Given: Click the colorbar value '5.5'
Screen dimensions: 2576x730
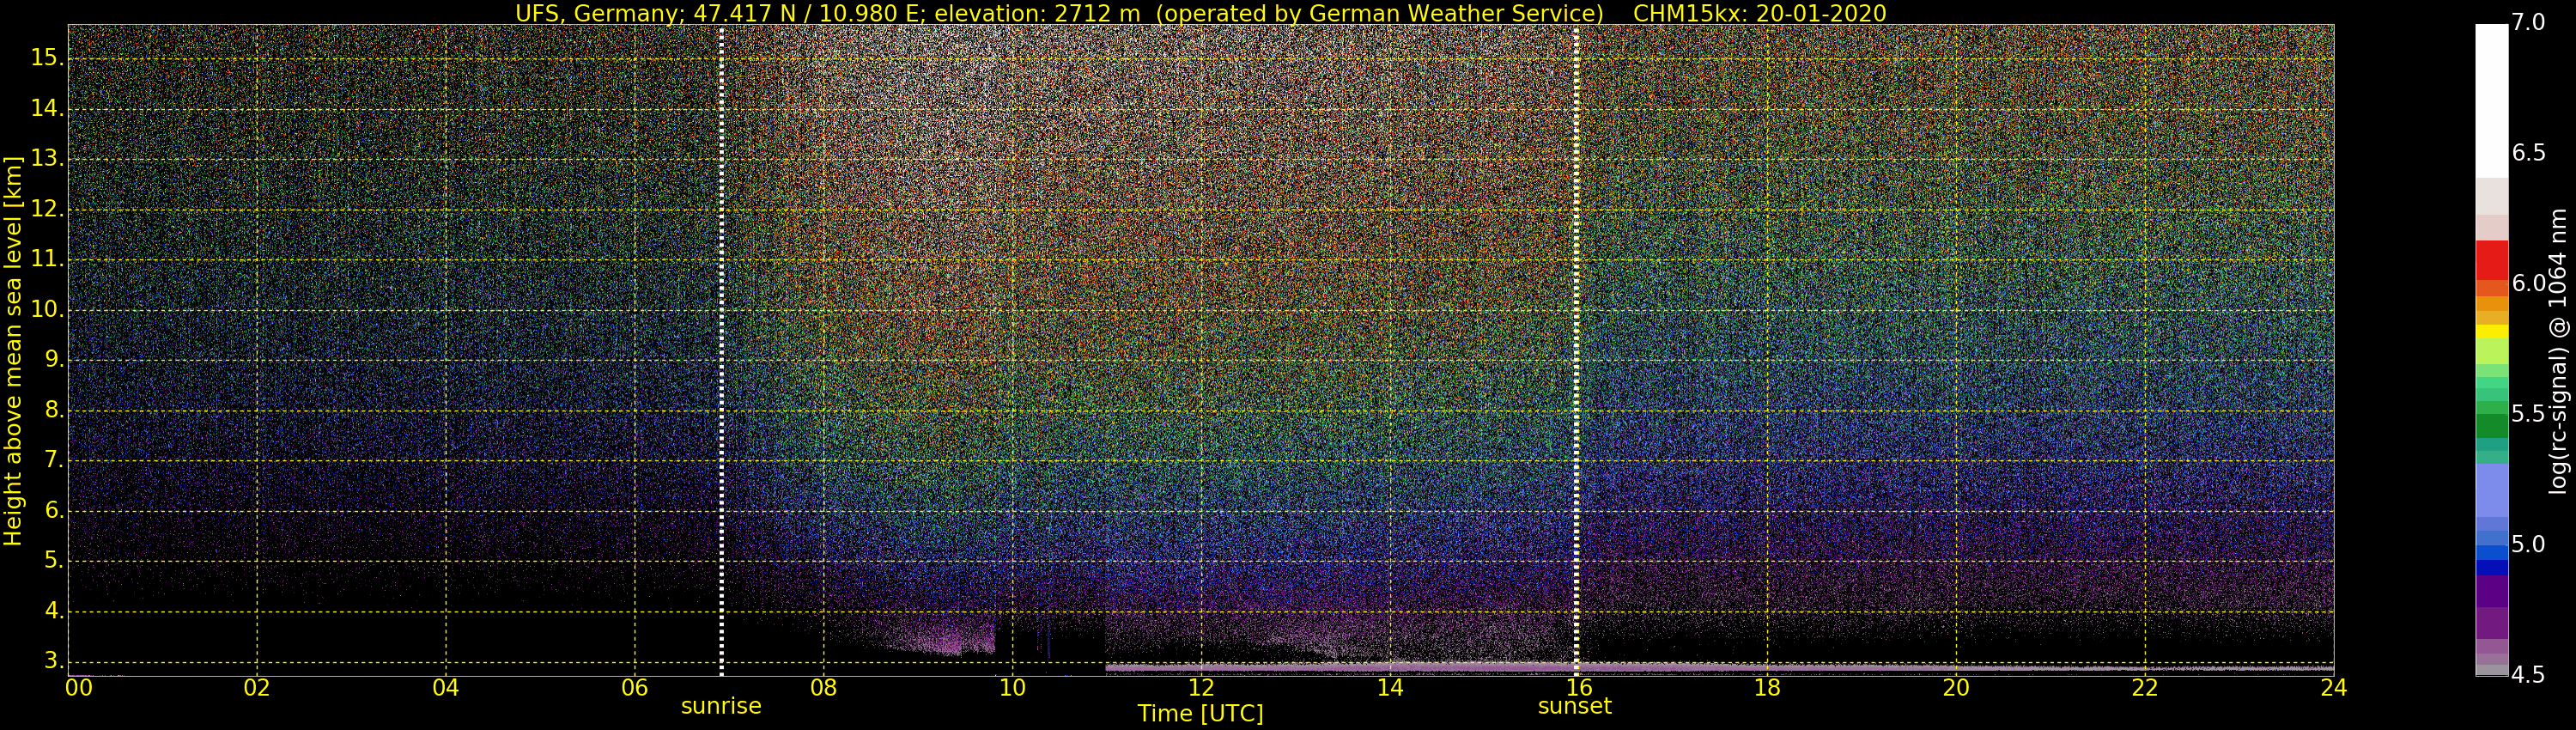Looking at the screenshot, I should (x=2528, y=414).
